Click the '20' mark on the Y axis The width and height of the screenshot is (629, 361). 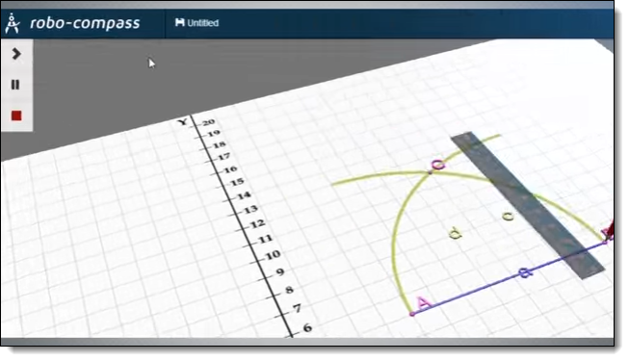tap(209, 122)
